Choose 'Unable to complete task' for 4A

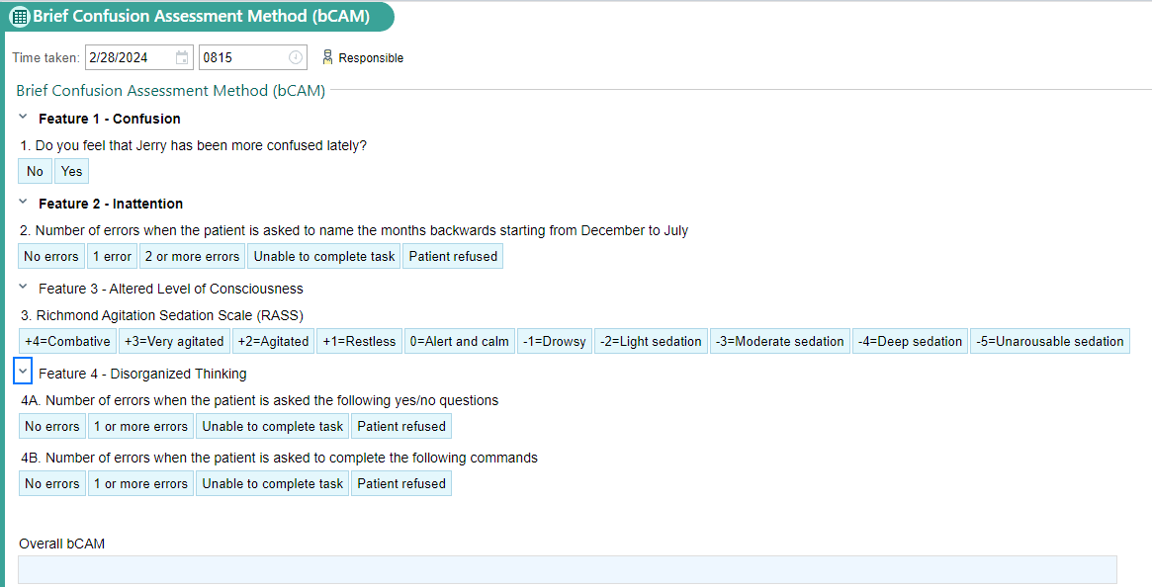pos(273,426)
